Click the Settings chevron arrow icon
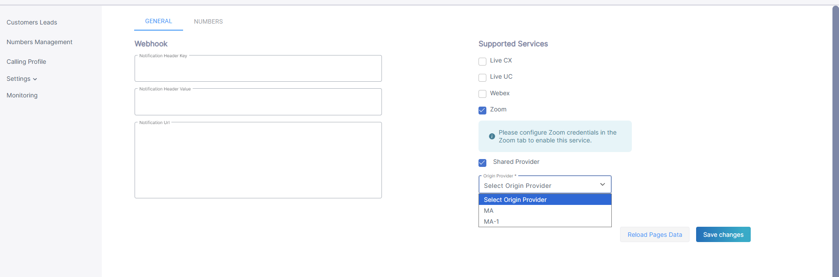 (x=35, y=79)
